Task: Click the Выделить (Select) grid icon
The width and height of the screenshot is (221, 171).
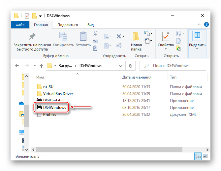Action: click(x=197, y=35)
